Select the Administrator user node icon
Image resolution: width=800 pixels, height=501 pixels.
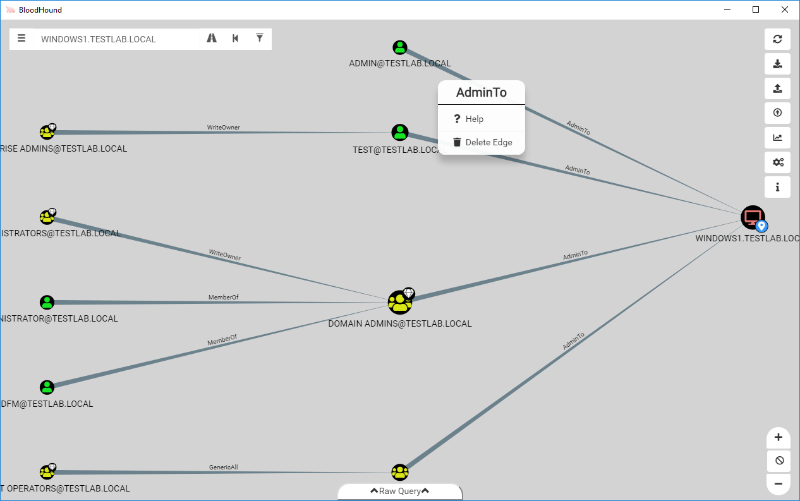[47, 302]
